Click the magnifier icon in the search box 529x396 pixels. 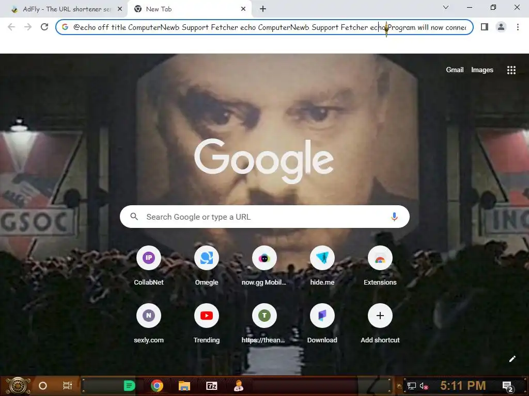pyautogui.click(x=134, y=217)
